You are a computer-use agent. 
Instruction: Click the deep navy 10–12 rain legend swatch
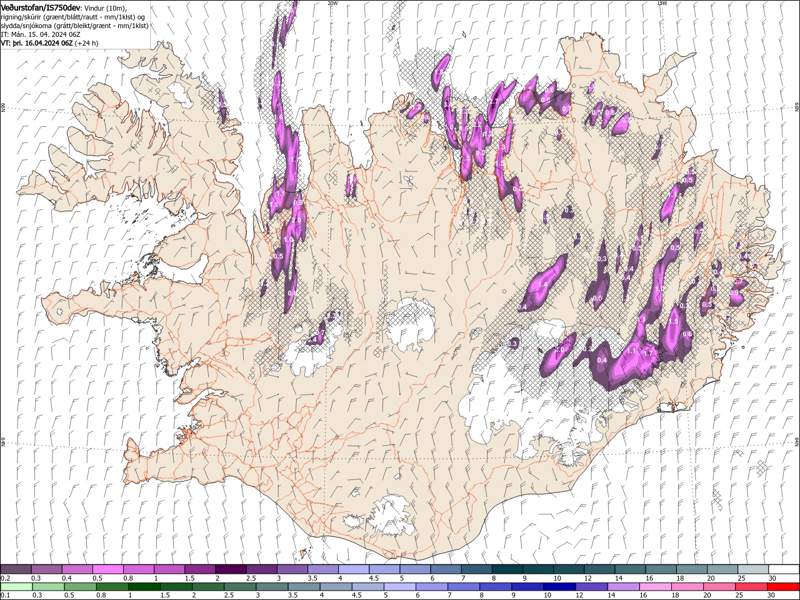coord(559,587)
